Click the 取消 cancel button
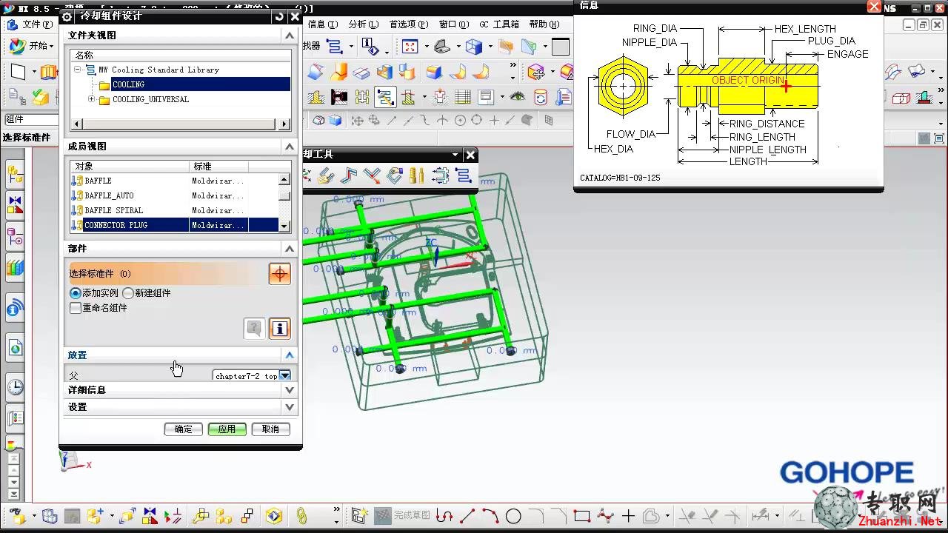 coord(270,429)
